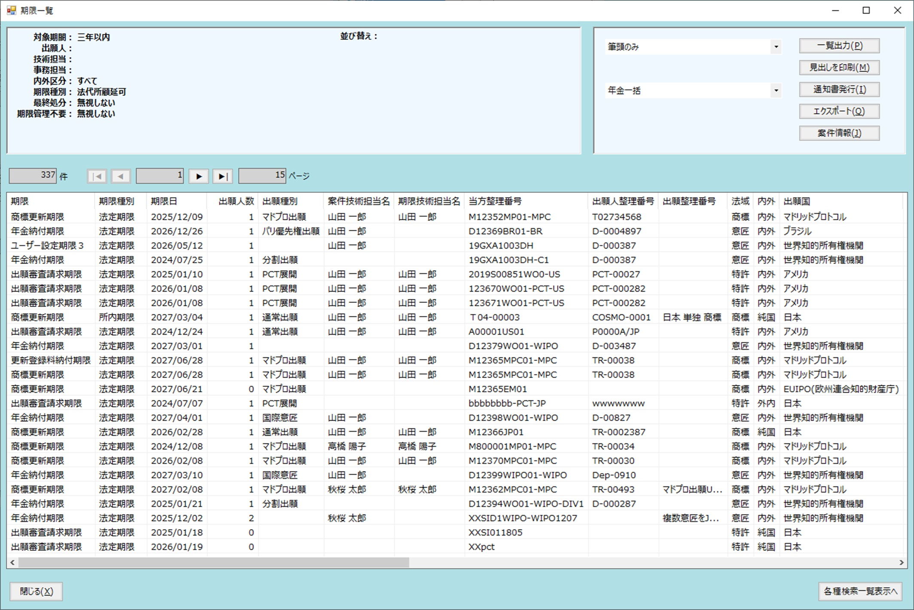Select the row XXSID1WIPO-WIPO1207
Viewport: 914px width, 610px height.
coord(455,518)
